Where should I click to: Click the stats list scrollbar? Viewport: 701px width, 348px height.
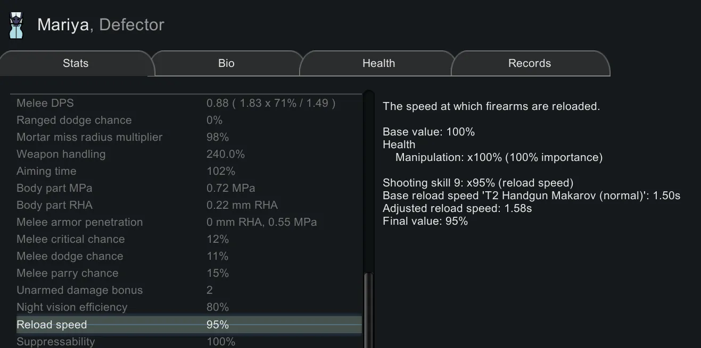[368, 308]
